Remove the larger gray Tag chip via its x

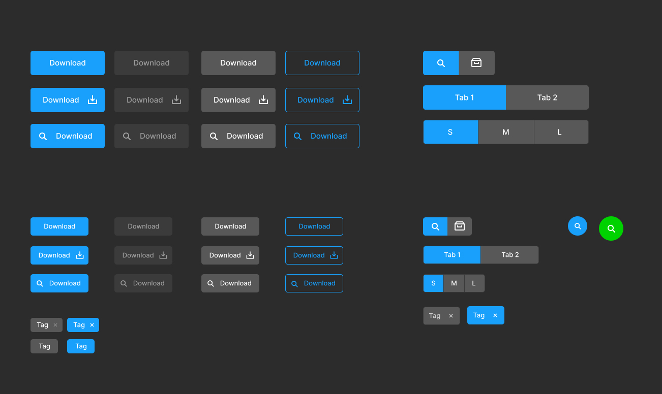451,316
